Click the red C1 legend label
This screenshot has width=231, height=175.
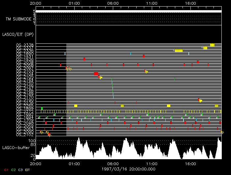pos(6,170)
